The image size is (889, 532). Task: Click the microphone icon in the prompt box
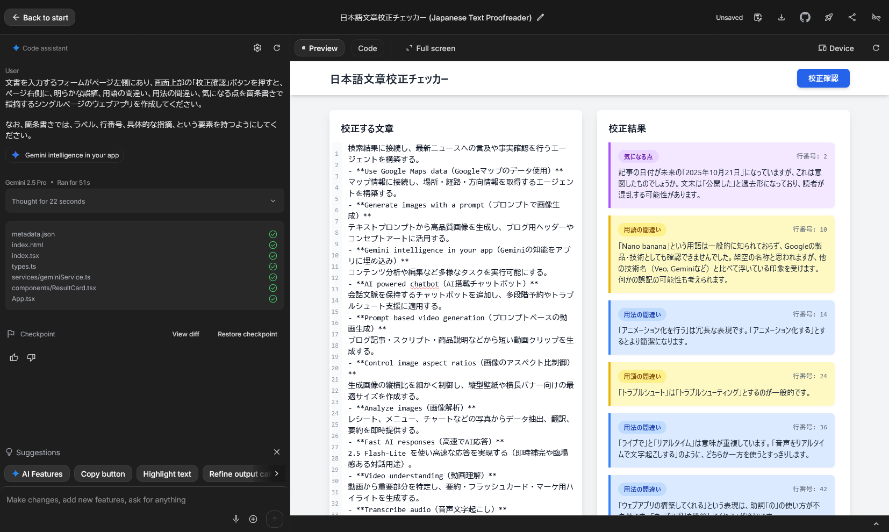(236, 519)
